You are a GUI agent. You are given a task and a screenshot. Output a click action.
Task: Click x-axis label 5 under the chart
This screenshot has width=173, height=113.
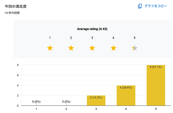(x=156, y=109)
